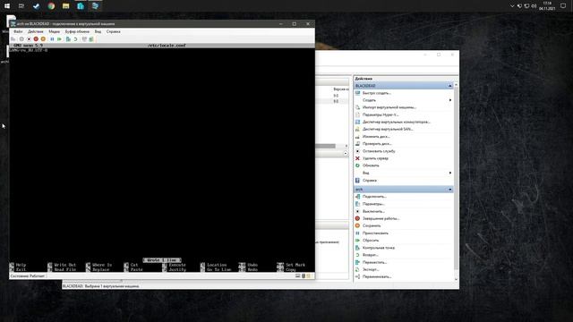Click the orange Save state toolbar icon
The width and height of the screenshot is (573, 322).
pos(43,39)
